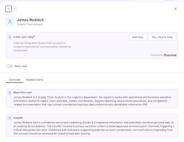Open the Abnormal logo link
This screenshot has height=142, width=184.
[x=170, y=55]
